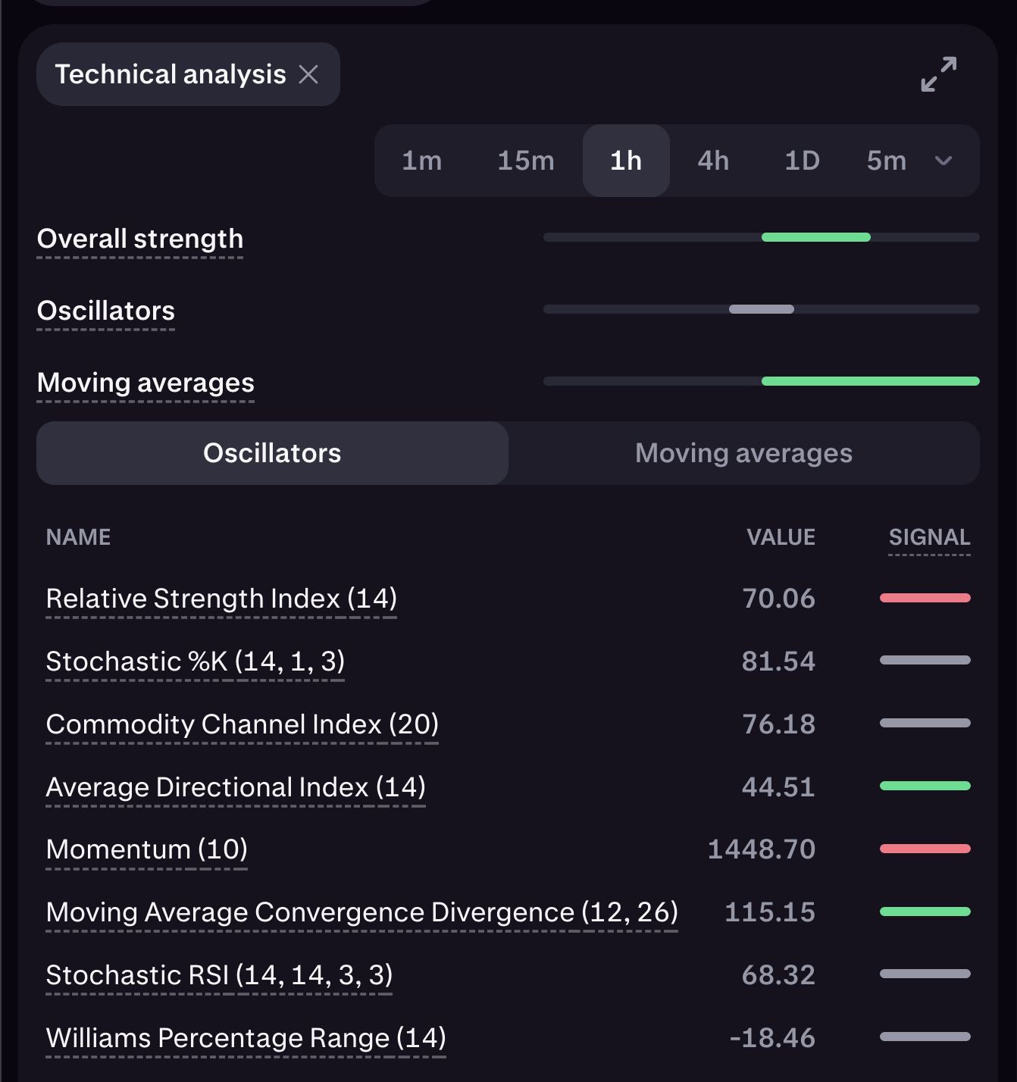Select the Oscillators tab button

click(x=272, y=453)
